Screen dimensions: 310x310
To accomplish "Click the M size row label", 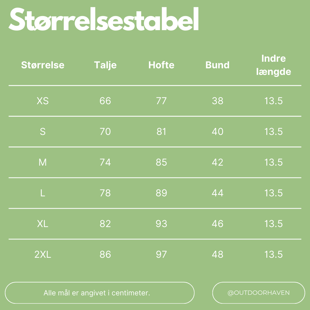I will [43, 162].
